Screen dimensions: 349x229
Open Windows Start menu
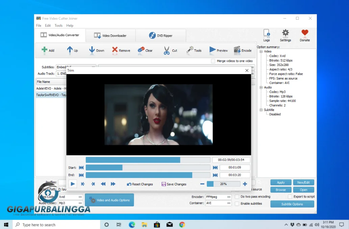[x=6, y=225]
